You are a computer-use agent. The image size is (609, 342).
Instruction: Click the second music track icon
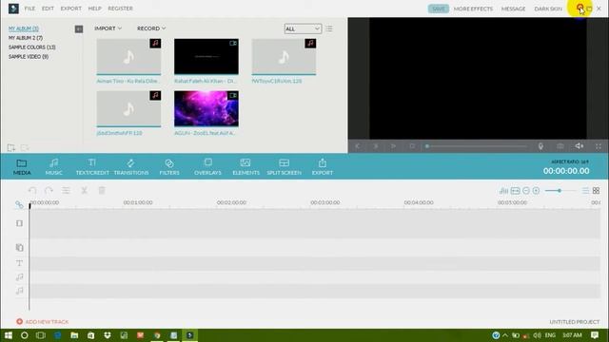pyautogui.click(x=19, y=291)
